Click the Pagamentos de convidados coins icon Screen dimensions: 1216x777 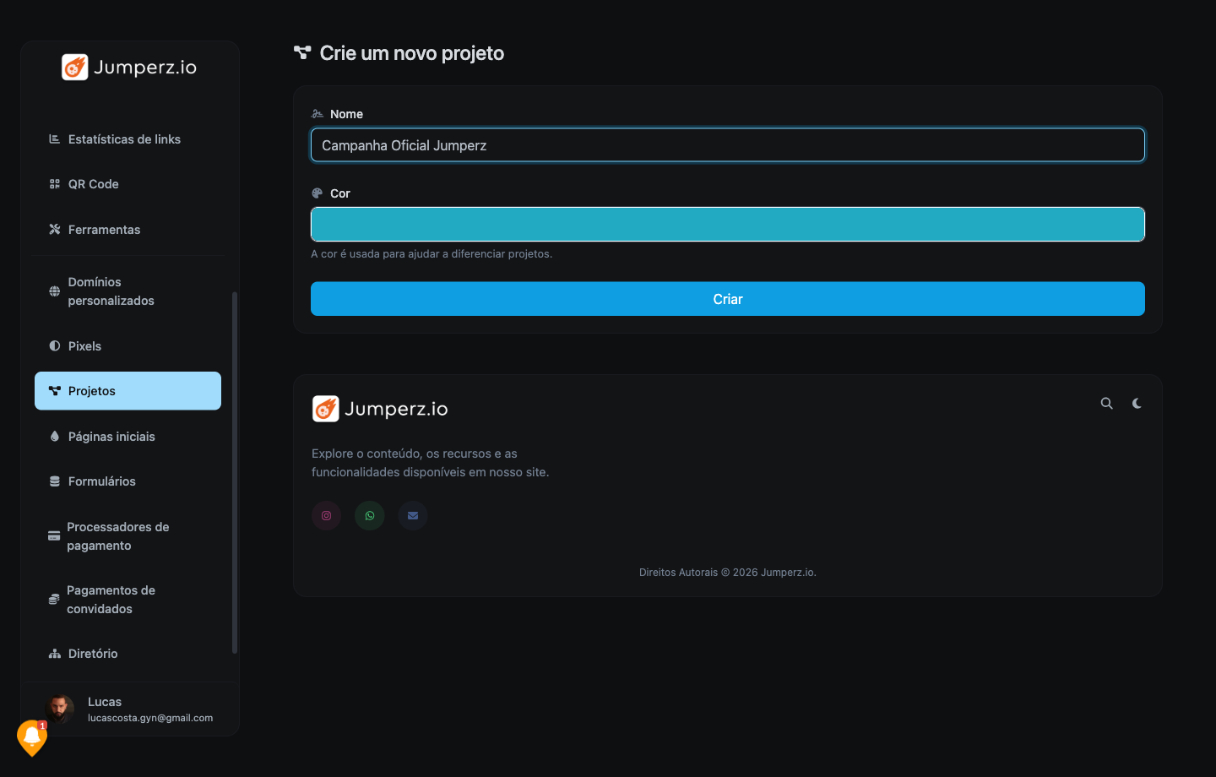point(53,599)
